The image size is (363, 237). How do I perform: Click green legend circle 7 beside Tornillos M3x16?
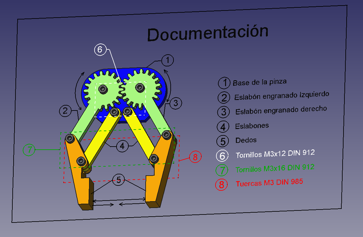pos(222,170)
